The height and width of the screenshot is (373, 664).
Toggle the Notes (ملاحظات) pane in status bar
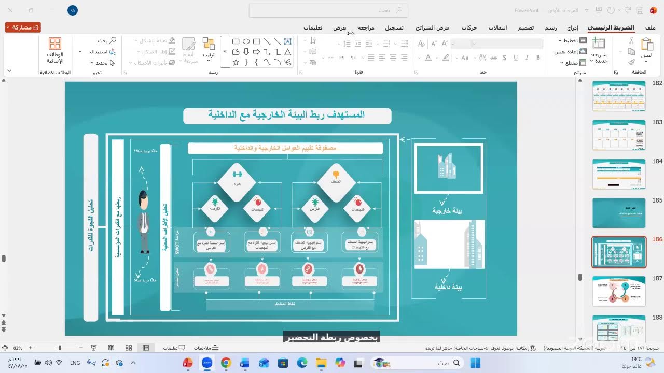206,348
